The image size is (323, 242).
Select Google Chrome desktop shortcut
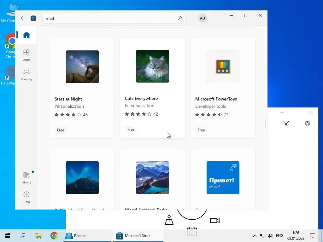(x=10, y=46)
